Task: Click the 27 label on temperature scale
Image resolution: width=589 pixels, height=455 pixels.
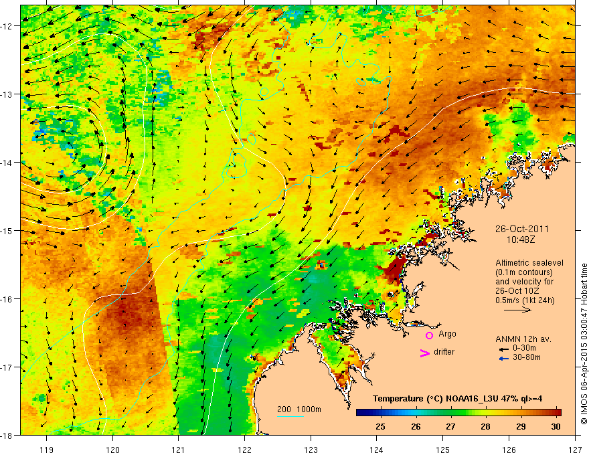Action: [x=450, y=426]
